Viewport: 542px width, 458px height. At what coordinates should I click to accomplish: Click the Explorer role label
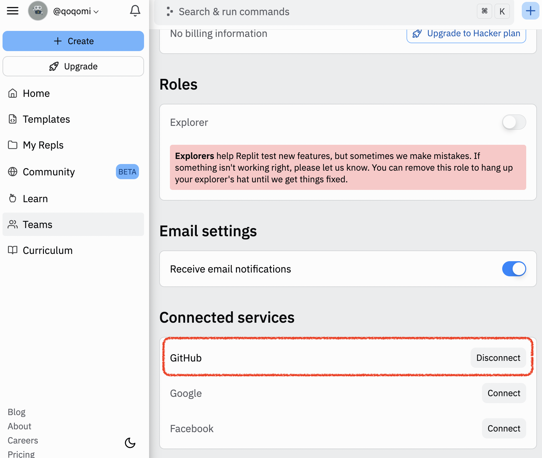(189, 122)
